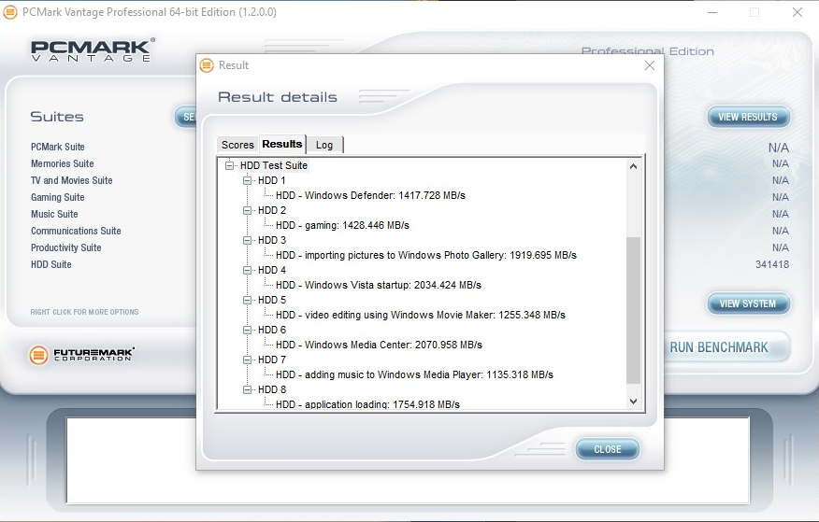Collapse the HDD 7 tree node
The image size is (819, 522).
pyautogui.click(x=248, y=360)
